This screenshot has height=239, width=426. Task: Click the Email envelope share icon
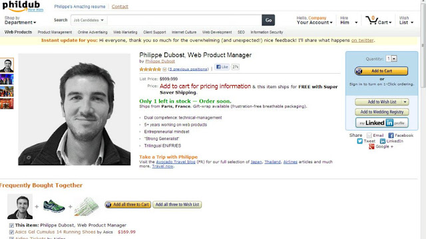(x=369, y=135)
